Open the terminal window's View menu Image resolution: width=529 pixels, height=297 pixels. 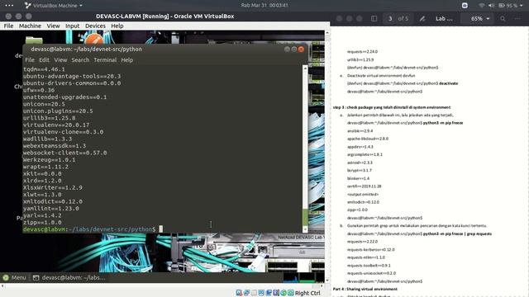click(60, 60)
